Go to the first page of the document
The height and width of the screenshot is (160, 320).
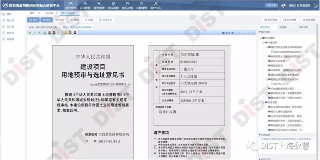(239, 32)
